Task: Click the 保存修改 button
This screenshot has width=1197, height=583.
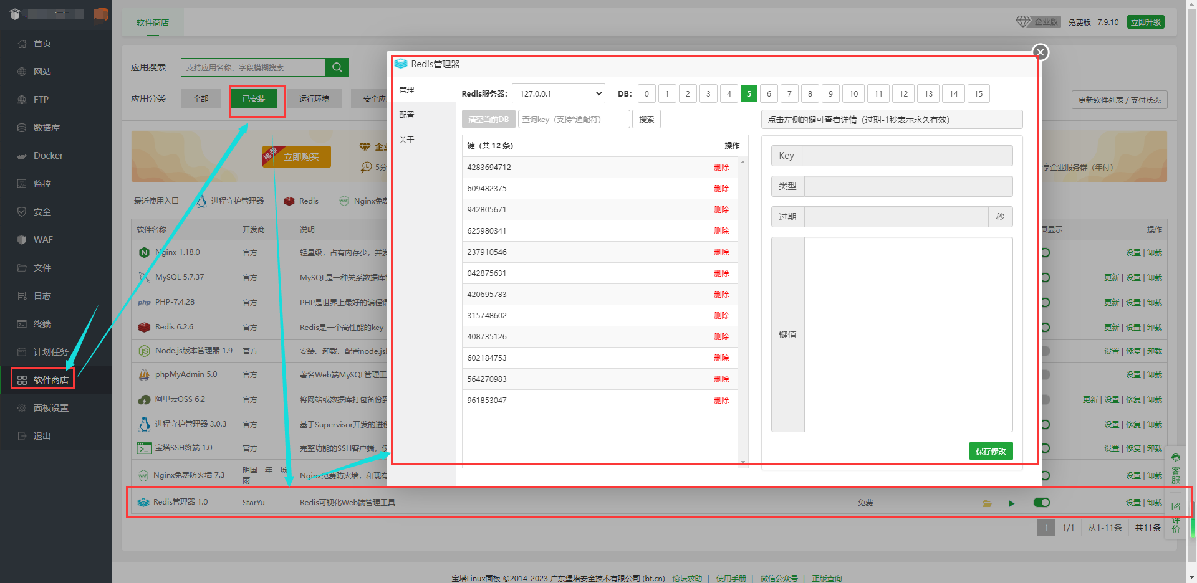Action: [991, 451]
